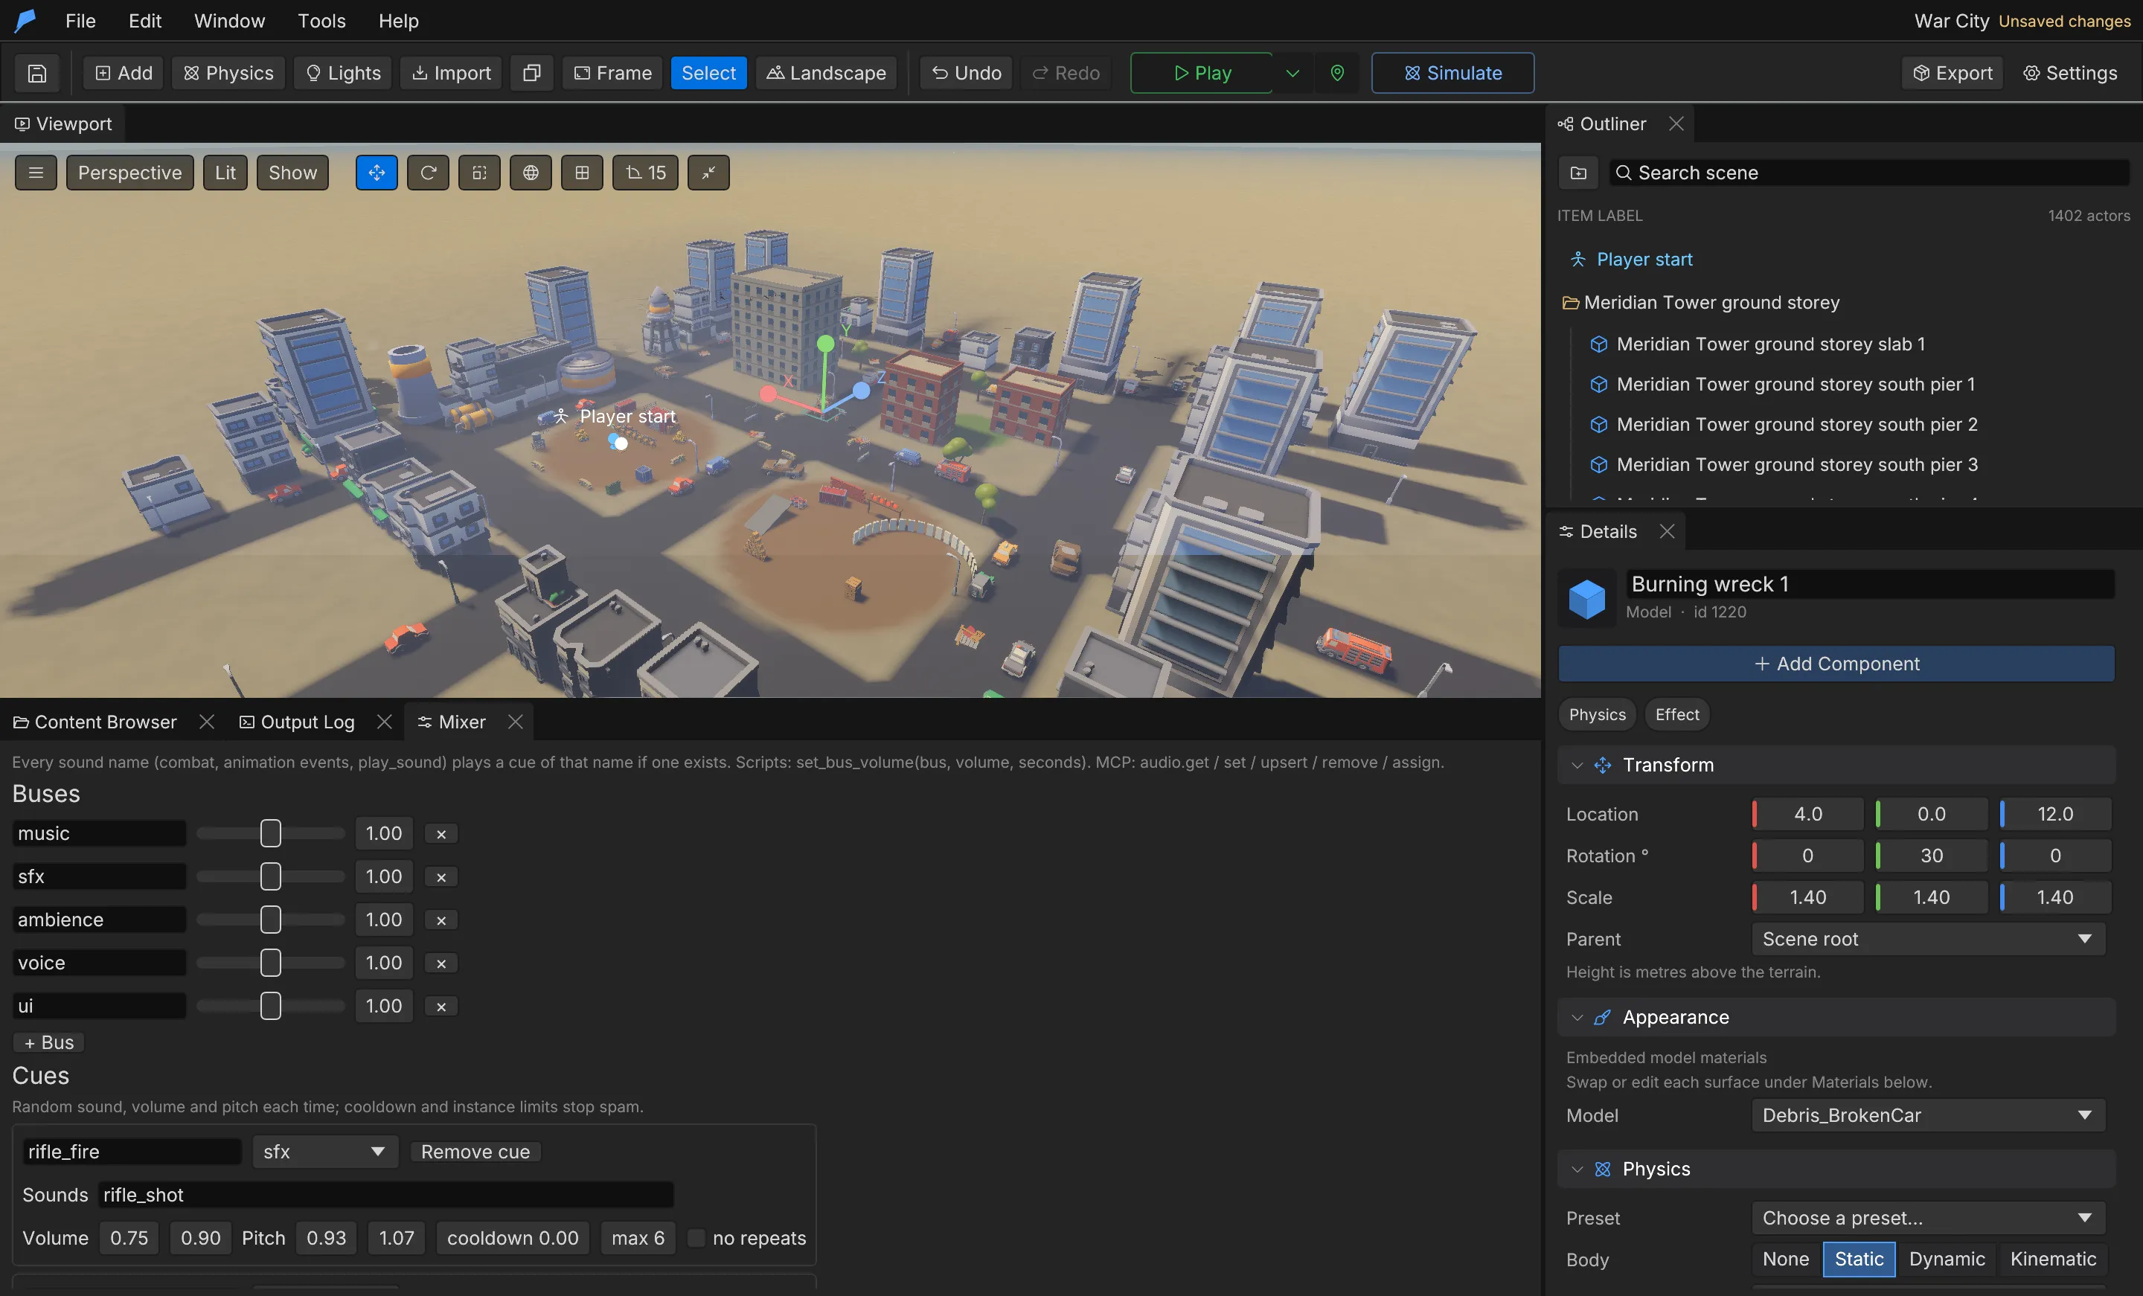
Task: Collapse the Transform section
Action: 1577,765
